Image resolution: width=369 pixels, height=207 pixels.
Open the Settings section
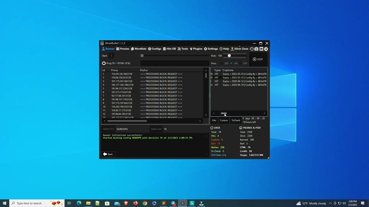[x=211, y=49]
